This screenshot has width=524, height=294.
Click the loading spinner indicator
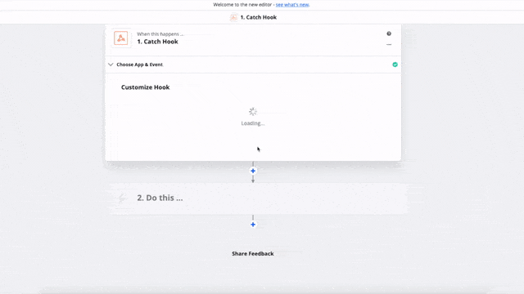click(253, 112)
